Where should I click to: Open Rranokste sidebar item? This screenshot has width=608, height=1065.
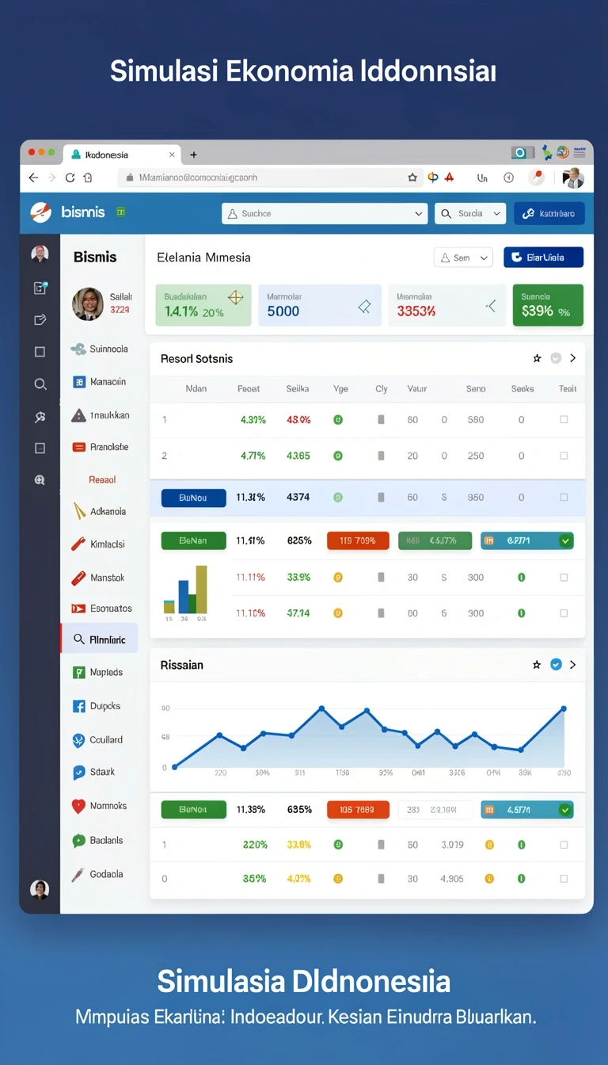(100, 447)
